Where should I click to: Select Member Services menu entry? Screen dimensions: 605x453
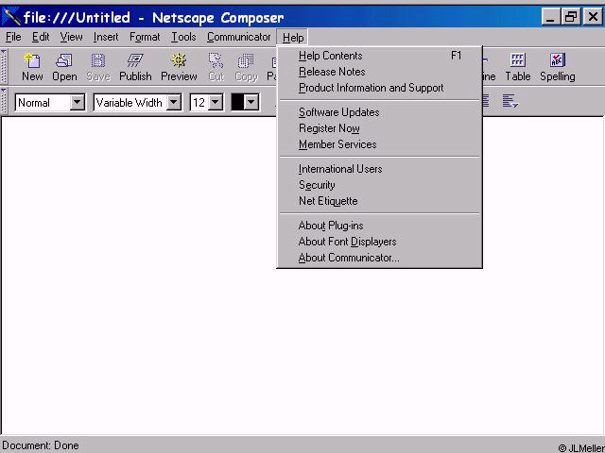[380, 144]
